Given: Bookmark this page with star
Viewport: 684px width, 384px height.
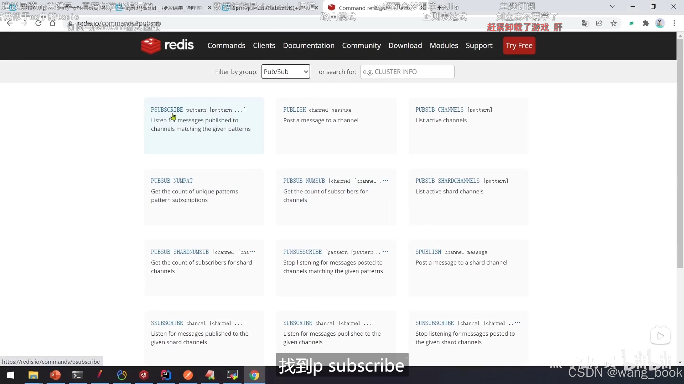Looking at the screenshot, I should pyautogui.click(x=613, y=23).
